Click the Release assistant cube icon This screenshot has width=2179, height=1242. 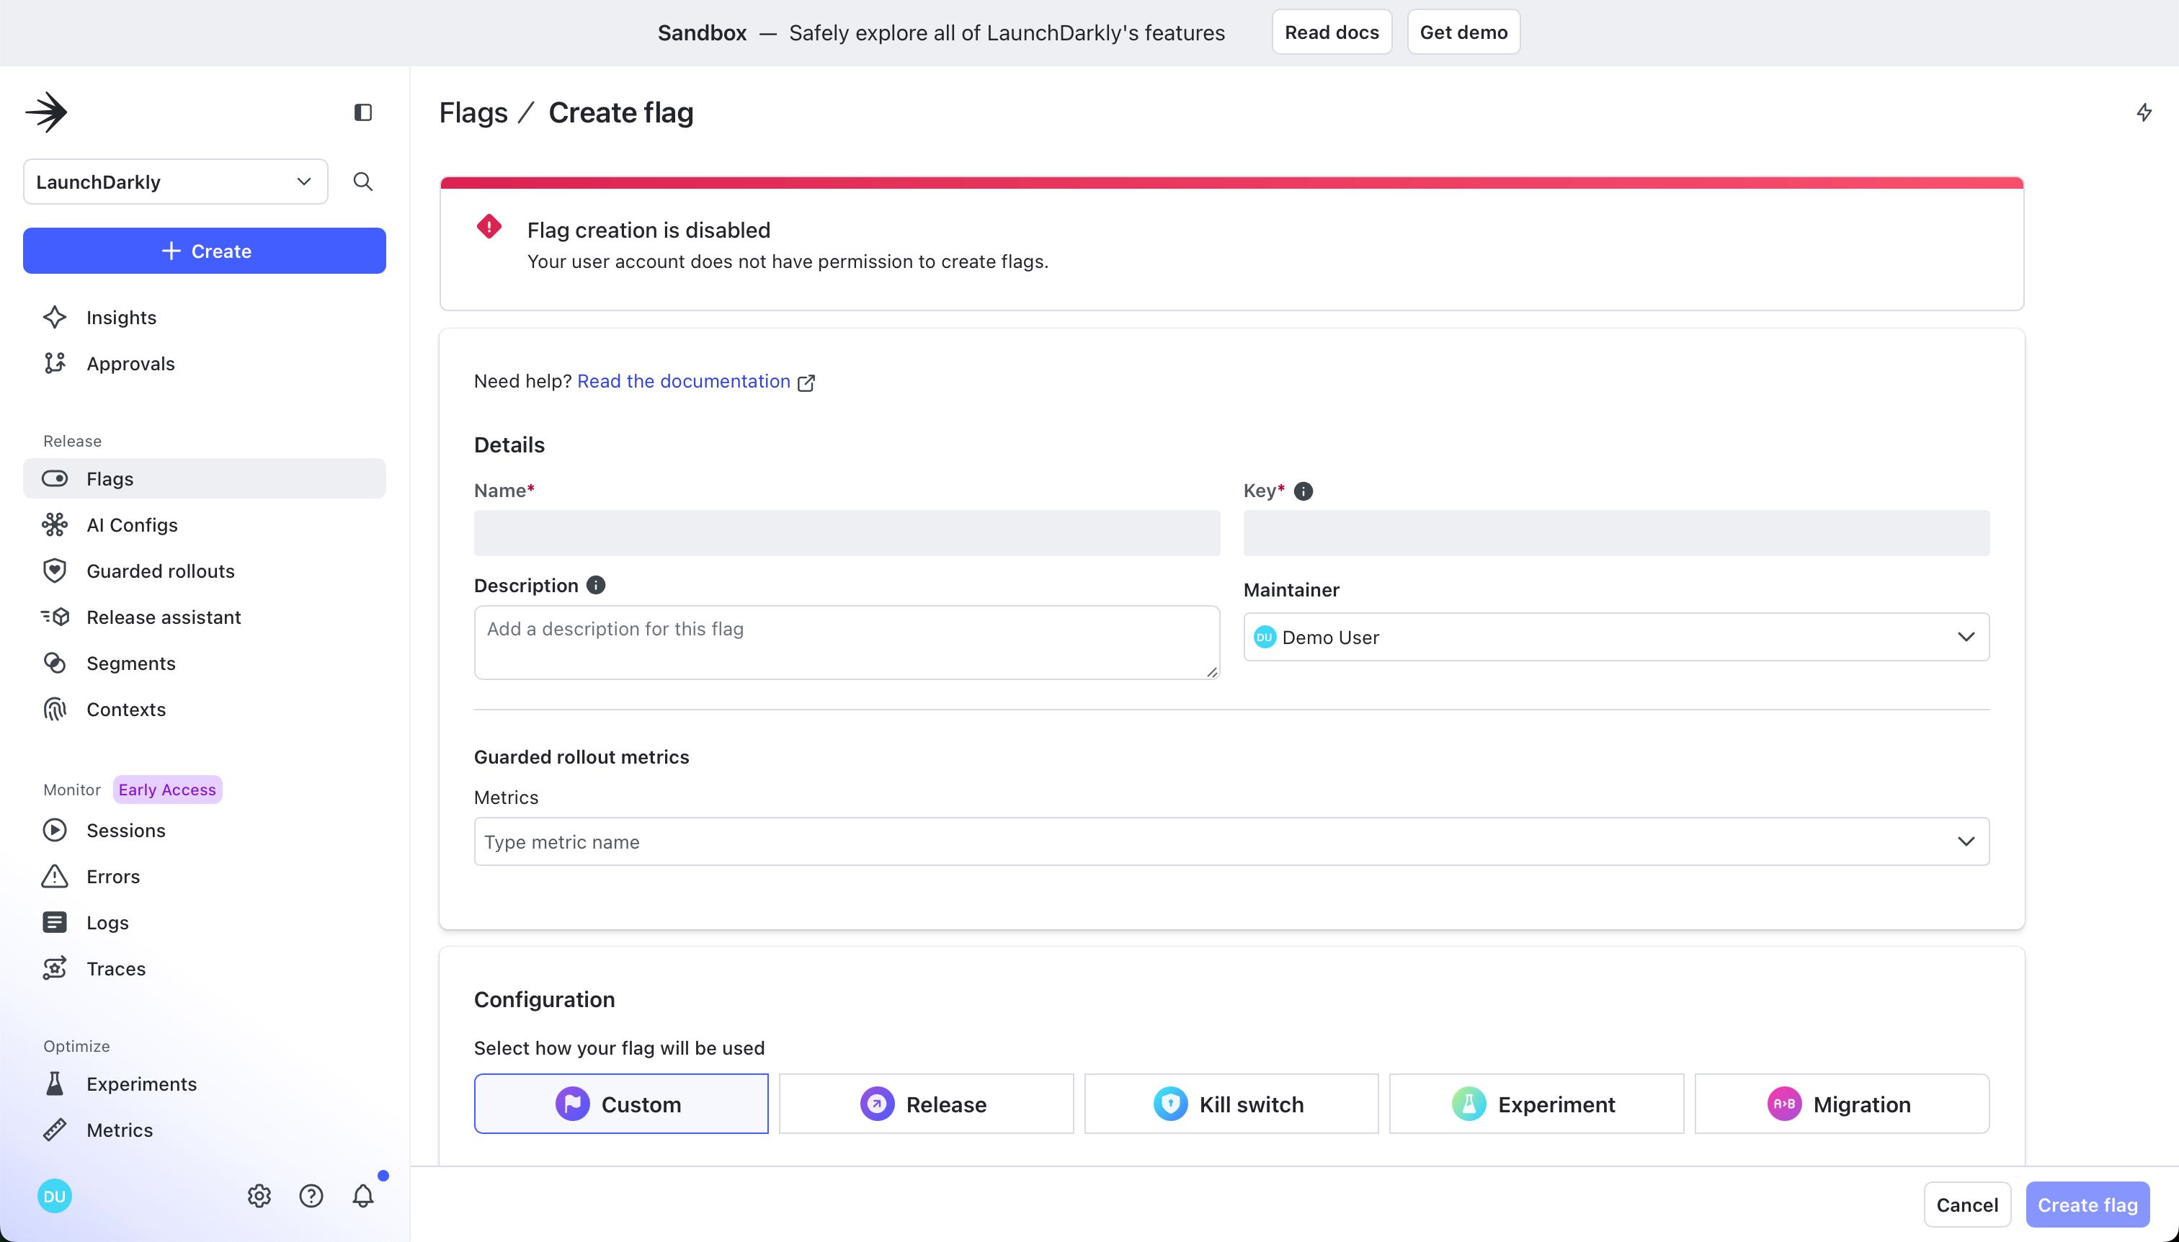pyautogui.click(x=55, y=617)
